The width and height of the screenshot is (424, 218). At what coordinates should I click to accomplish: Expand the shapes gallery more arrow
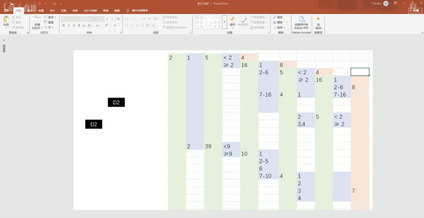pos(224,22)
